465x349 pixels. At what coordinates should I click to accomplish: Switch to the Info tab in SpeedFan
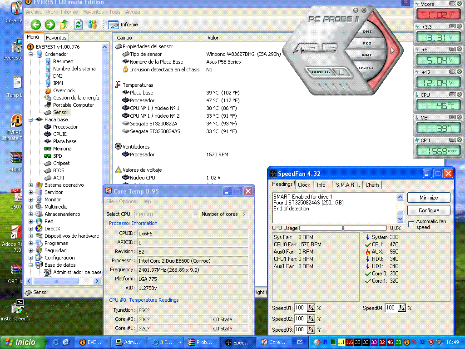(321, 184)
